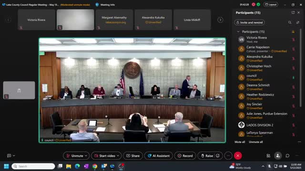Sort the participants list
305x171 pixels.
tap(298, 22)
